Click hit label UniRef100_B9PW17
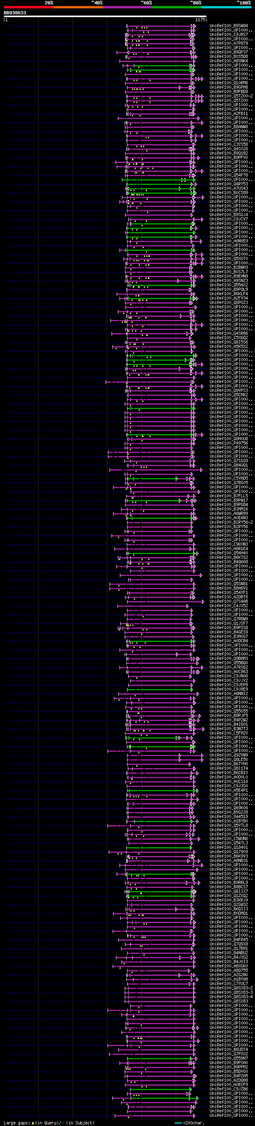The height and width of the screenshot is (1126, 255). (x=229, y=500)
